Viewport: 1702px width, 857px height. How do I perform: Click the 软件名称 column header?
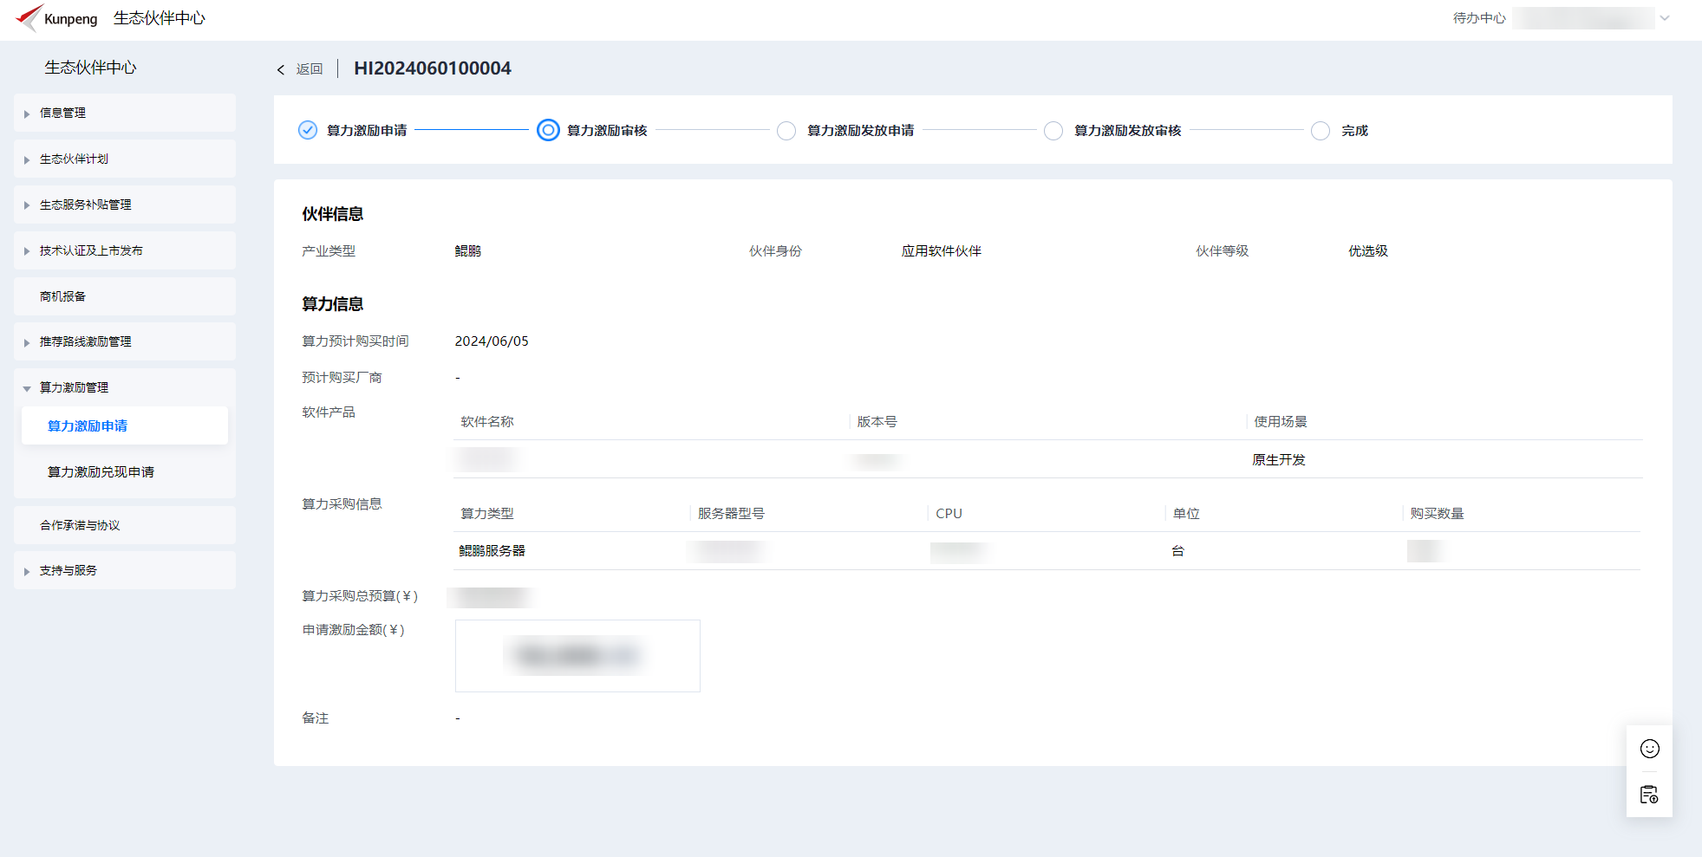click(487, 421)
